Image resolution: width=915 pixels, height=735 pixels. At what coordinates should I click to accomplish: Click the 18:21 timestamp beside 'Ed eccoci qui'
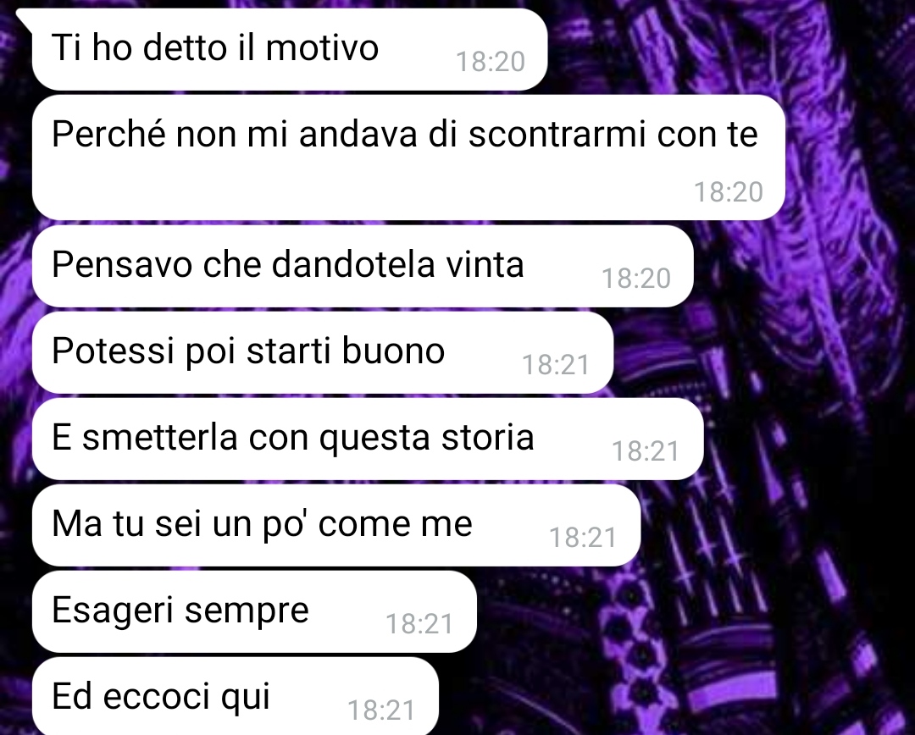click(x=381, y=710)
